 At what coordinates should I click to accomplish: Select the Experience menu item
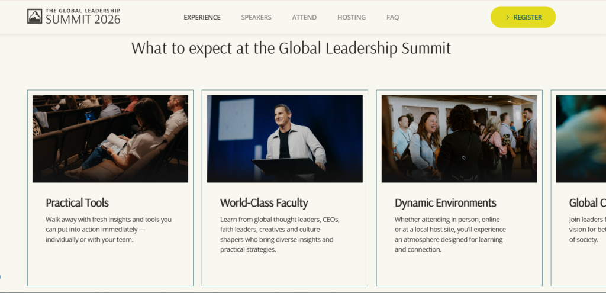click(x=202, y=17)
